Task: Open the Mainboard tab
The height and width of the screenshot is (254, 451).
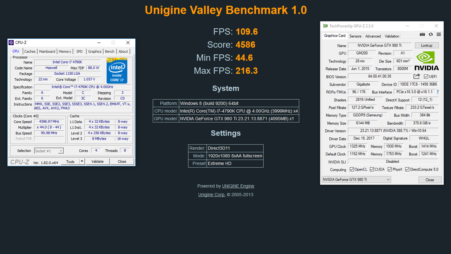Action: (x=47, y=51)
